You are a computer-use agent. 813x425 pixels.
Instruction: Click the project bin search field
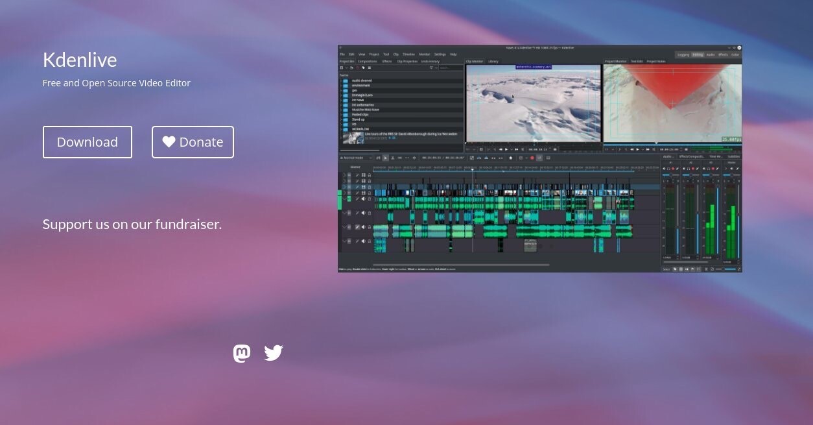451,67
